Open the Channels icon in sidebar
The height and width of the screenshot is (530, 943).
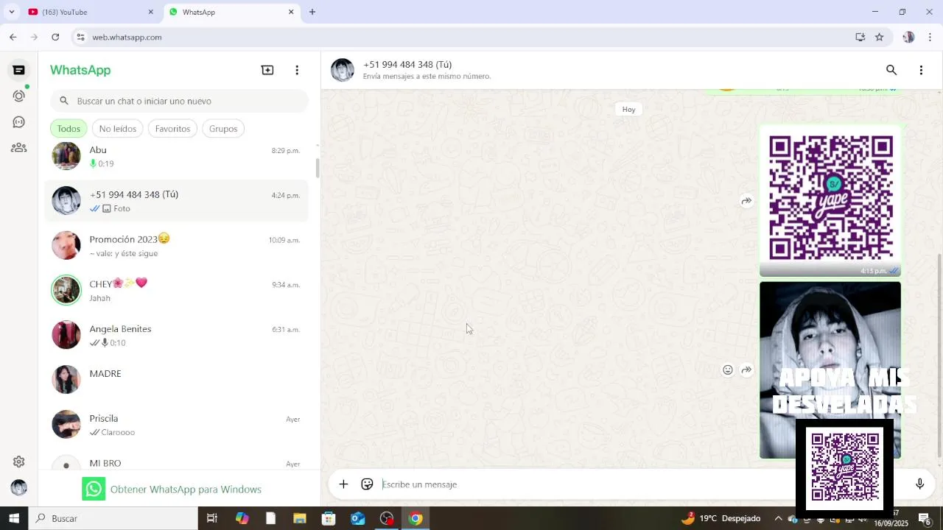click(x=19, y=121)
